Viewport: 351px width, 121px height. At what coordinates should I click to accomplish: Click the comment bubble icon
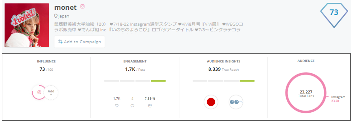[132, 106]
